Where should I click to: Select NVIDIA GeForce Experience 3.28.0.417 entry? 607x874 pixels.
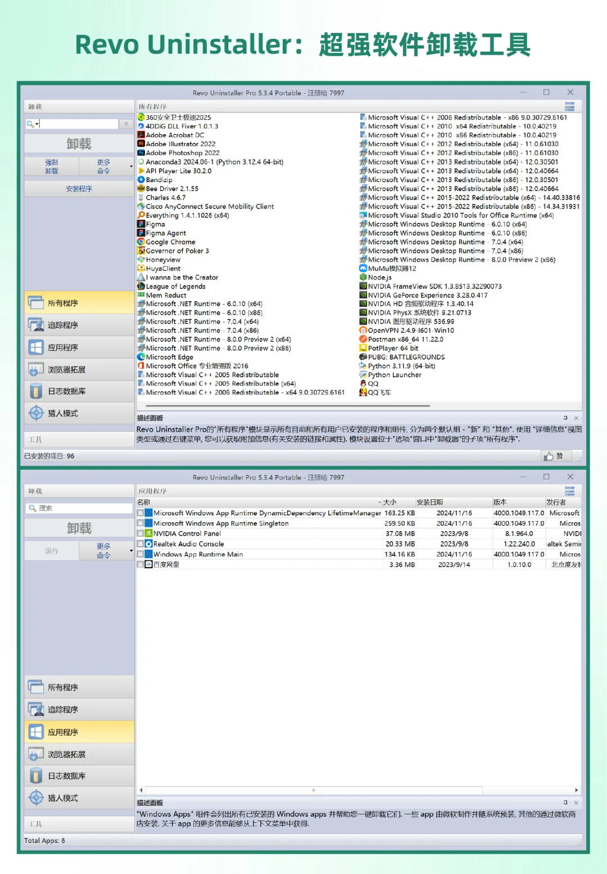coord(424,295)
